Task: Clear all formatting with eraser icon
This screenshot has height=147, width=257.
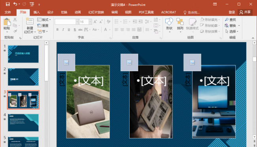Action: pos(108,22)
